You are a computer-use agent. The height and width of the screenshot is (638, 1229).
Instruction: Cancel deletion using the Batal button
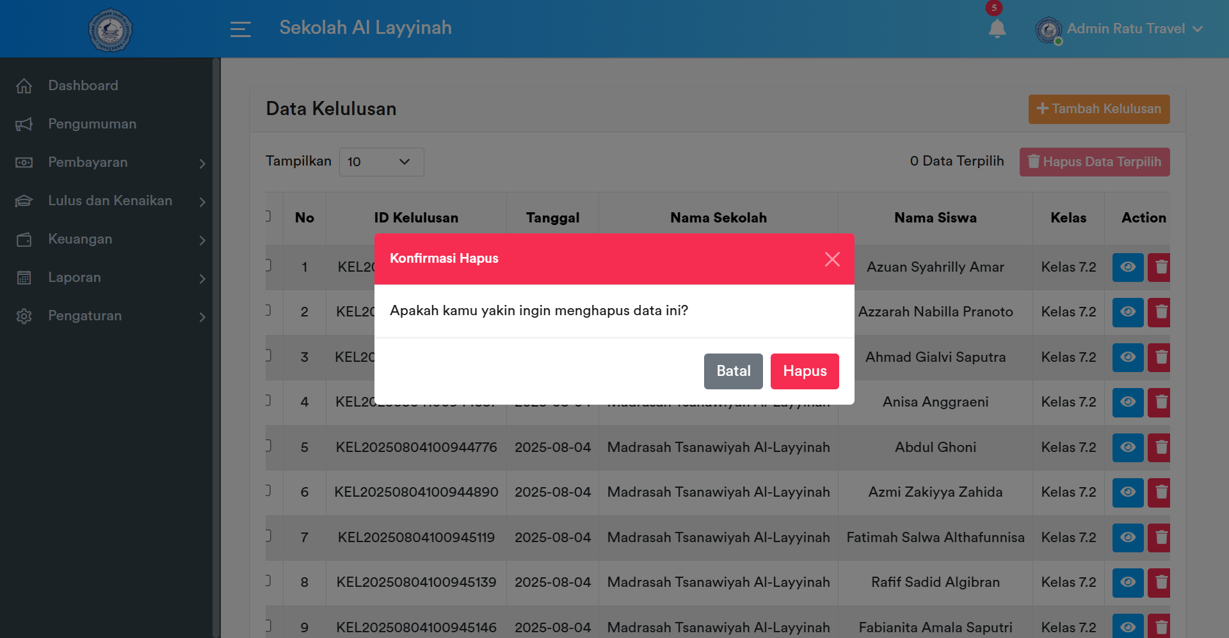[733, 371]
